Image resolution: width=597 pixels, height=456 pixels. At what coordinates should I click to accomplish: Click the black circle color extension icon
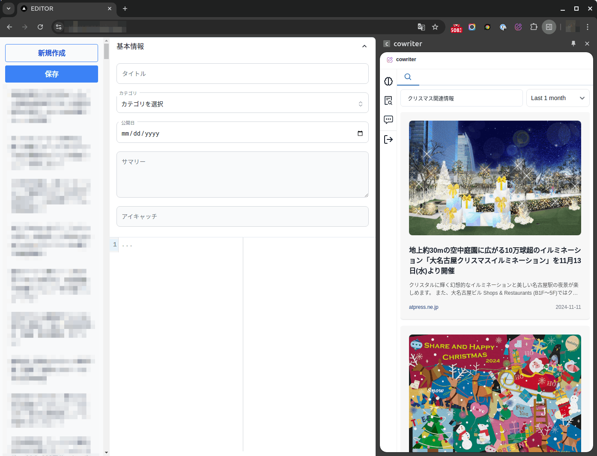pyautogui.click(x=487, y=27)
